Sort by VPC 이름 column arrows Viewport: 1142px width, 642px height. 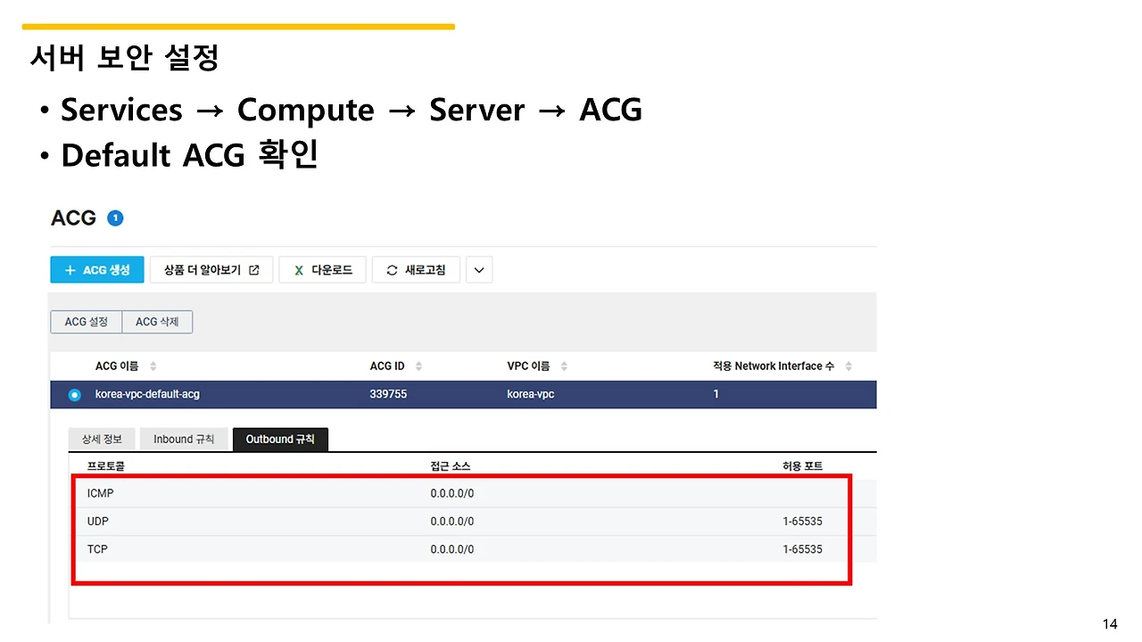point(564,366)
